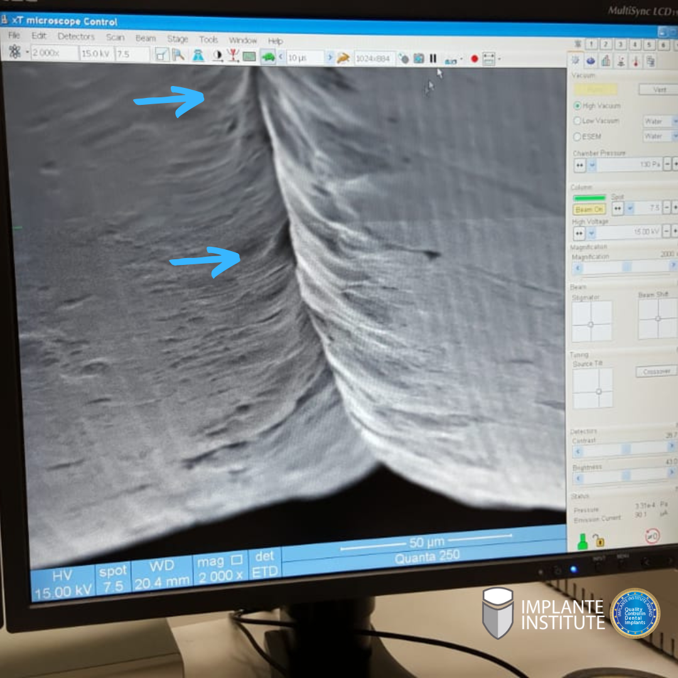The image size is (678, 678).
Task: Select the Low Vacuum radio button
Action: pos(578,121)
